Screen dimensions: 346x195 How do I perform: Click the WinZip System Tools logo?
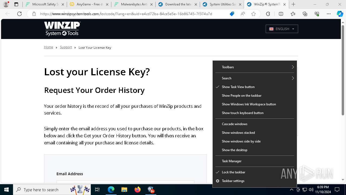pos(62,29)
